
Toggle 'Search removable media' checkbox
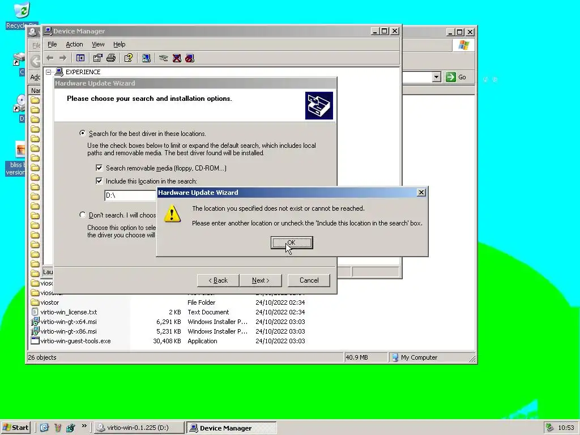coord(99,168)
